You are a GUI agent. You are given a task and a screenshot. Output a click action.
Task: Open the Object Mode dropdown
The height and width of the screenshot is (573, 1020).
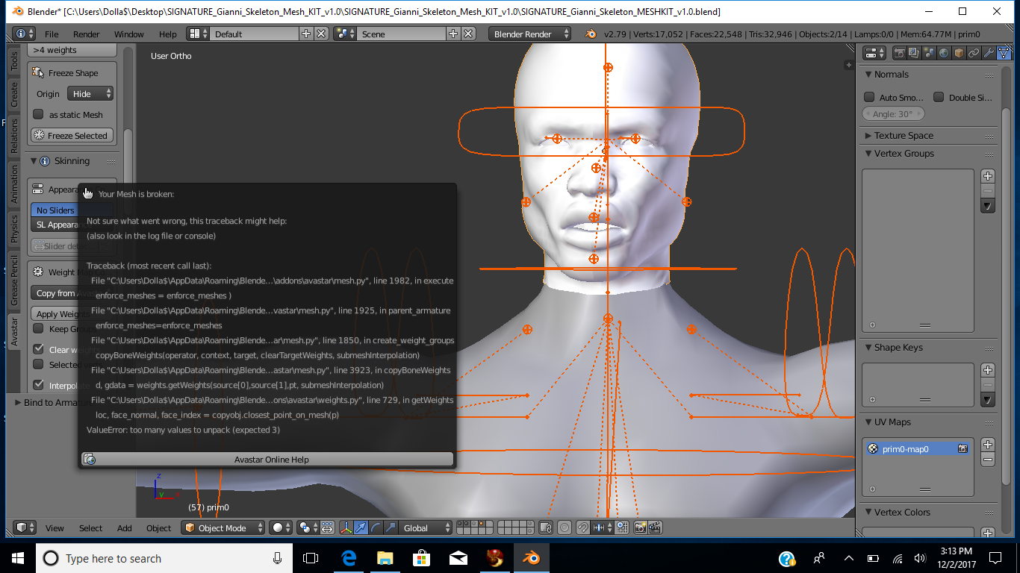[223, 527]
